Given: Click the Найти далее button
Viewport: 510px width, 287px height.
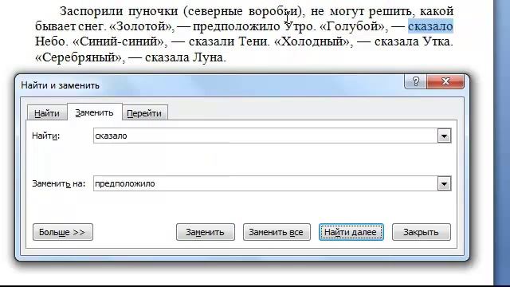Looking at the screenshot, I should pos(351,232).
